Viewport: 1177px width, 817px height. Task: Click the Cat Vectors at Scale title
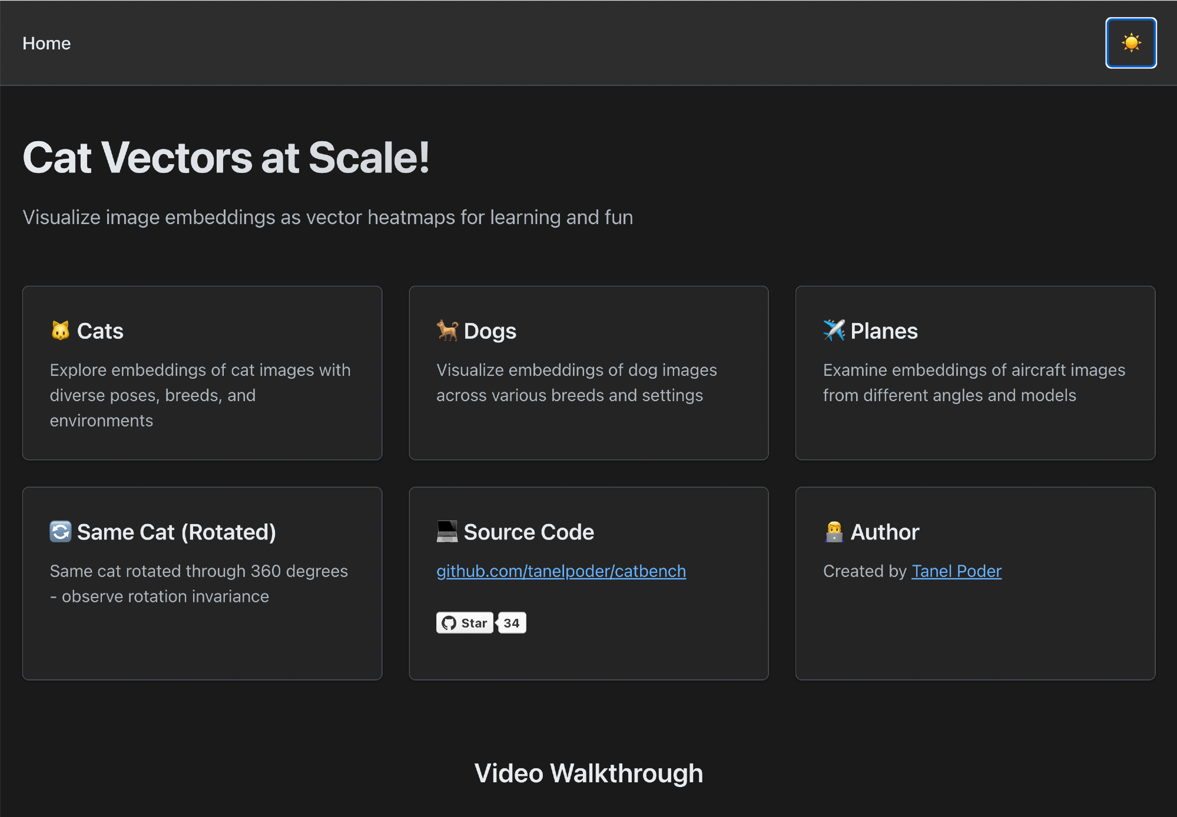tap(226, 158)
